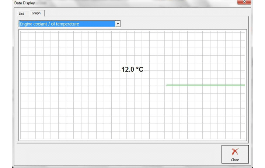Click the left starting point of green trace

pyautogui.click(x=167, y=85)
